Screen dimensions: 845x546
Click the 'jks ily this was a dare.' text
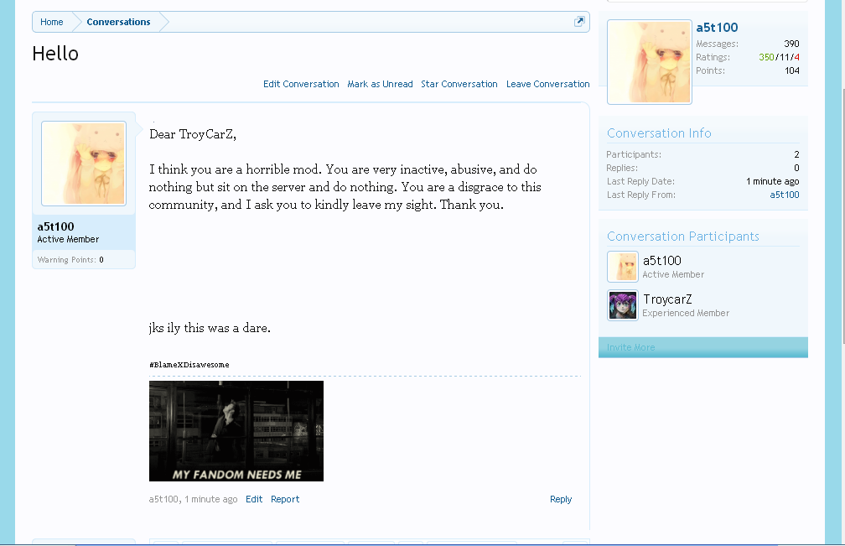[210, 328]
